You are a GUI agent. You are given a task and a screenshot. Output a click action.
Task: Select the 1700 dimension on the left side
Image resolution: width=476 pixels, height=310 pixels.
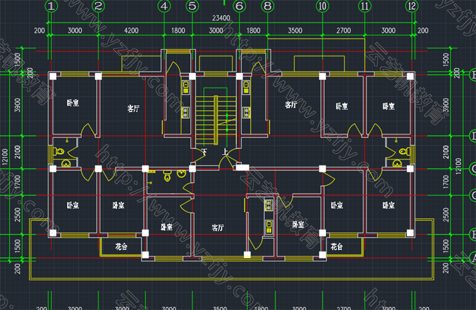click(18, 182)
